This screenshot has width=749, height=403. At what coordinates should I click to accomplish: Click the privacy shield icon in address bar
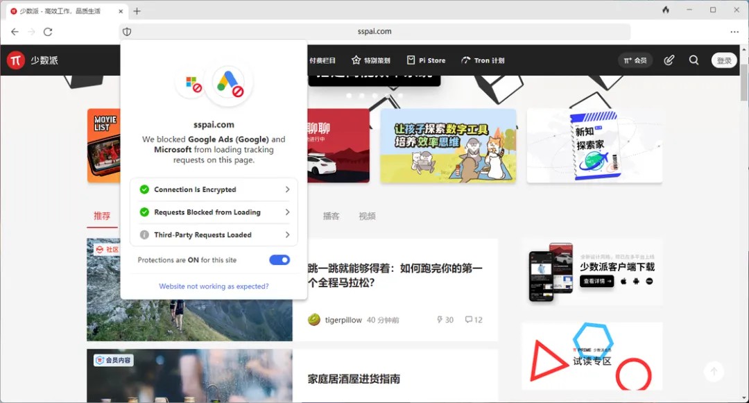(127, 32)
